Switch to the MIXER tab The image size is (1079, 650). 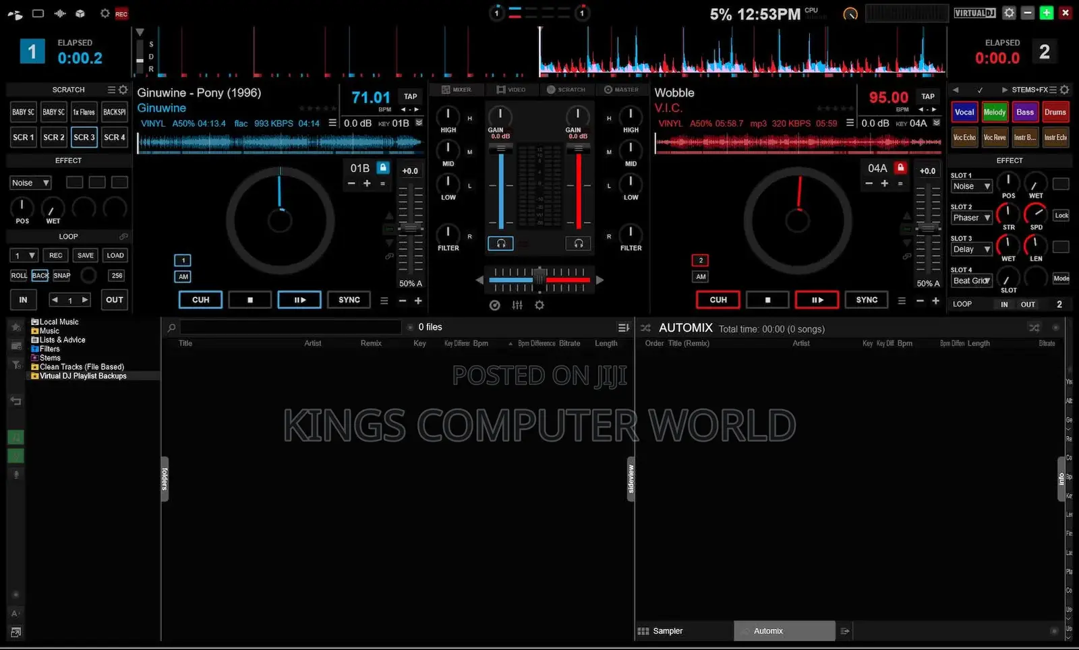tap(457, 90)
